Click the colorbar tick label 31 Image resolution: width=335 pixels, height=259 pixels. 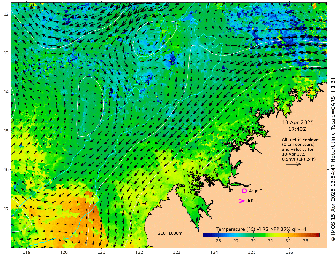tap(271, 241)
